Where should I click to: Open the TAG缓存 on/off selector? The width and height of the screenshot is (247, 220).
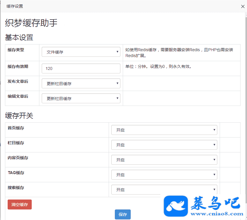[164, 175]
